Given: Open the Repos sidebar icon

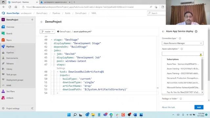Looking at the screenshot, I should (3, 40).
